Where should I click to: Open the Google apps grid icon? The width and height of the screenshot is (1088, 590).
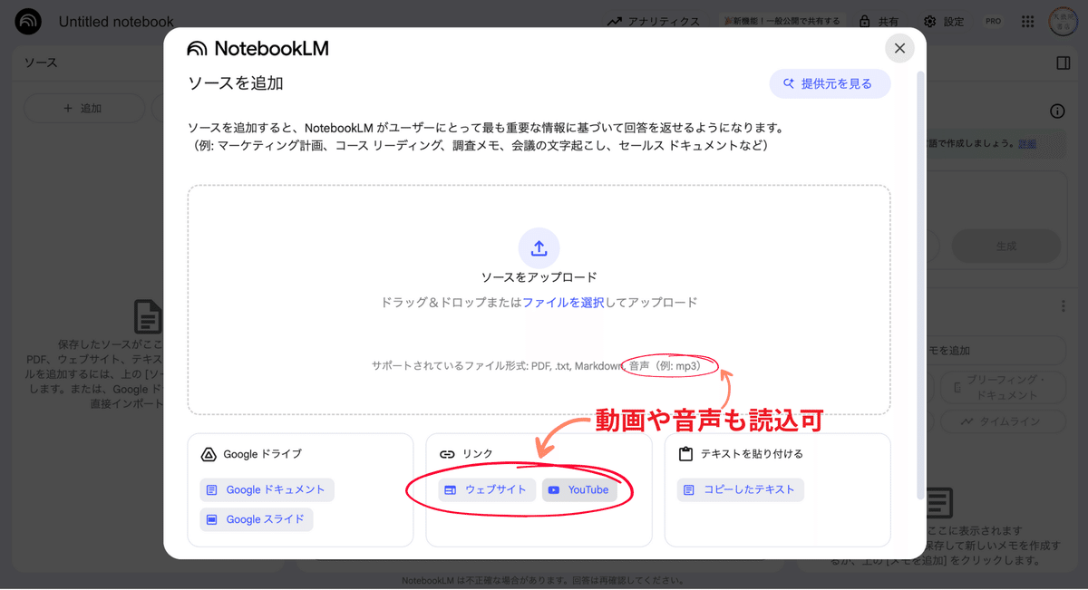pyautogui.click(x=1027, y=21)
